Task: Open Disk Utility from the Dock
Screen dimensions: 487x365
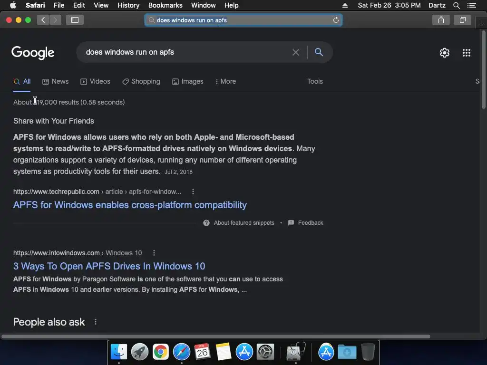Action: point(296,352)
